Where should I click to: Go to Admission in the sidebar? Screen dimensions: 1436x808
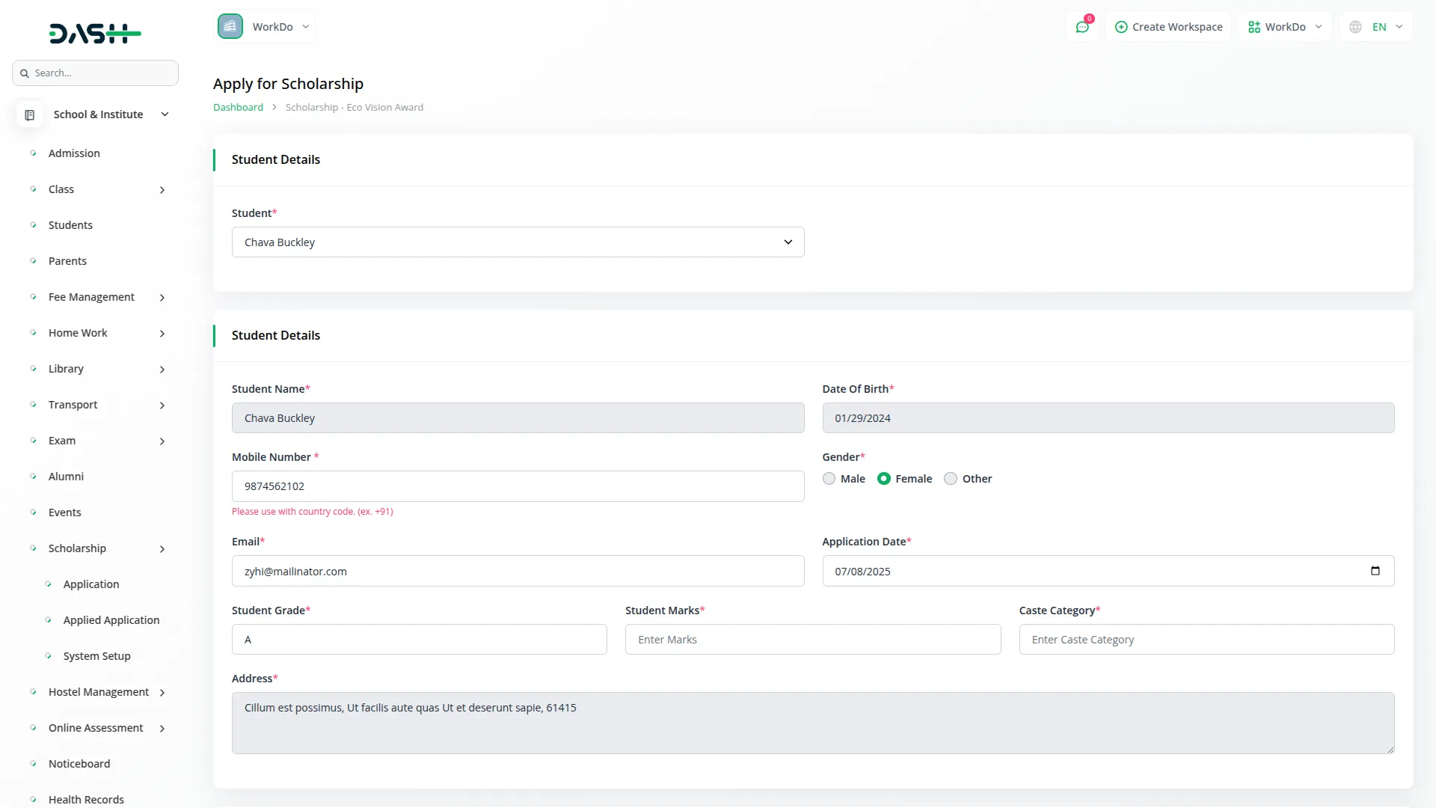pyautogui.click(x=74, y=153)
